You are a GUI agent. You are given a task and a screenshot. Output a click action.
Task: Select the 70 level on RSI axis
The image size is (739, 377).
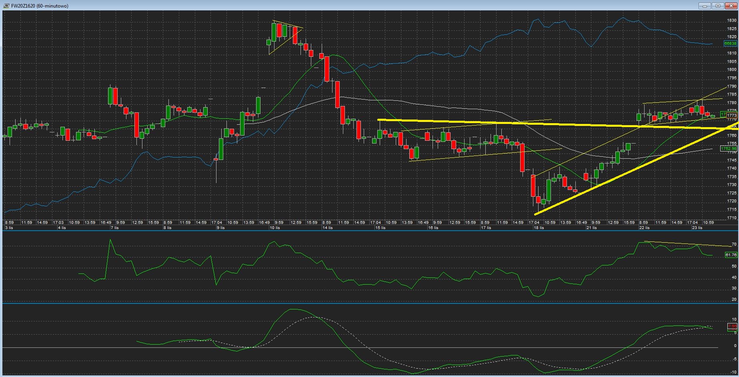click(x=734, y=244)
